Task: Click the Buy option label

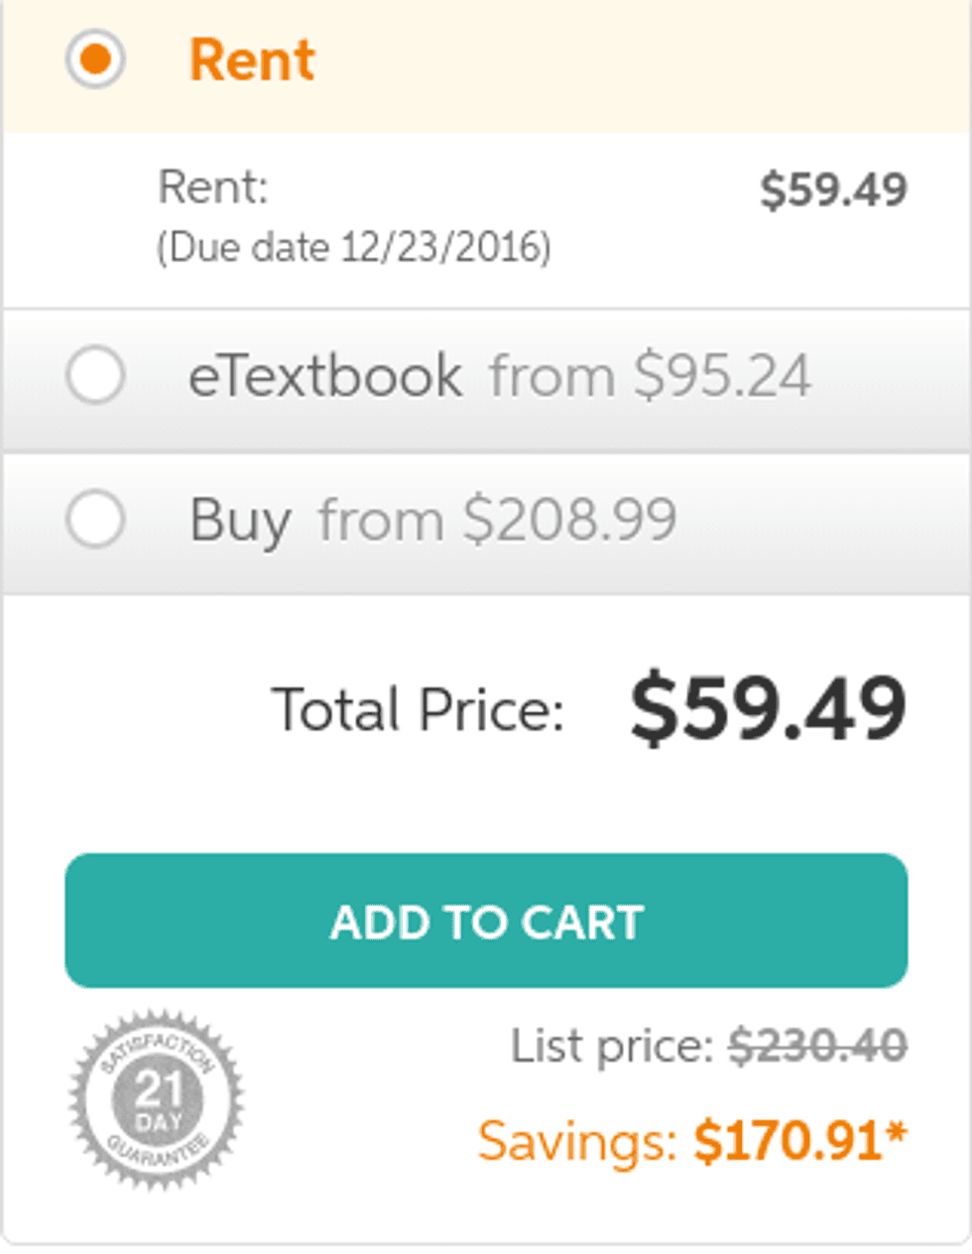Action: point(240,520)
